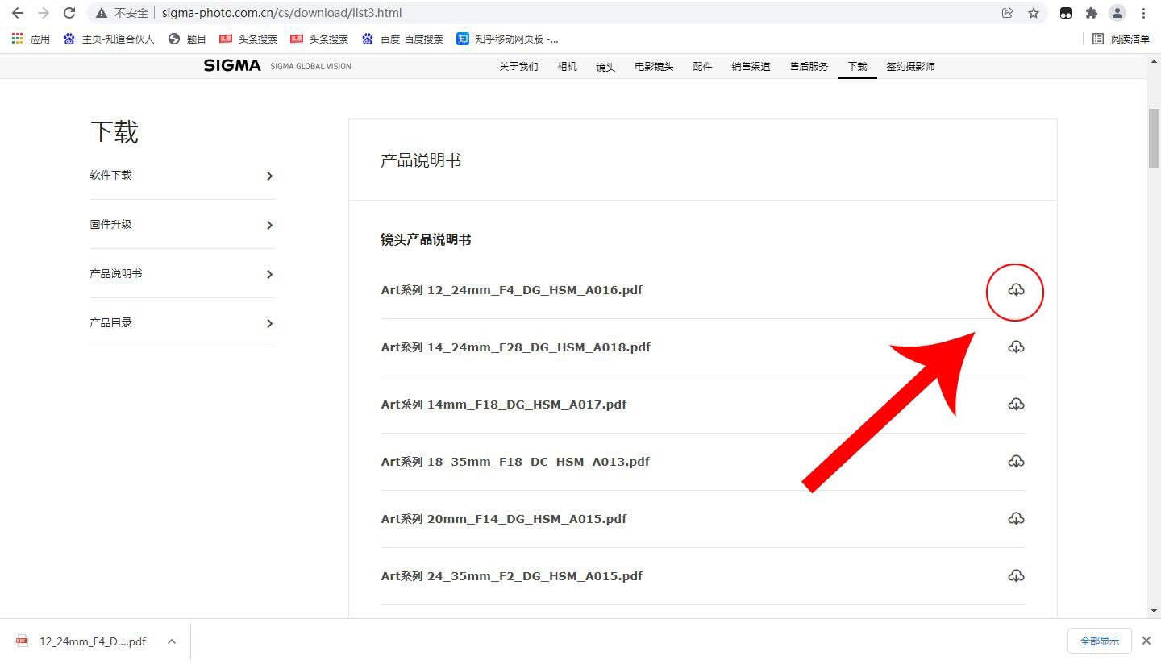Download the 20mm_F14_DG_HSM_A015 manual
The height and width of the screenshot is (664, 1161).
point(1016,518)
